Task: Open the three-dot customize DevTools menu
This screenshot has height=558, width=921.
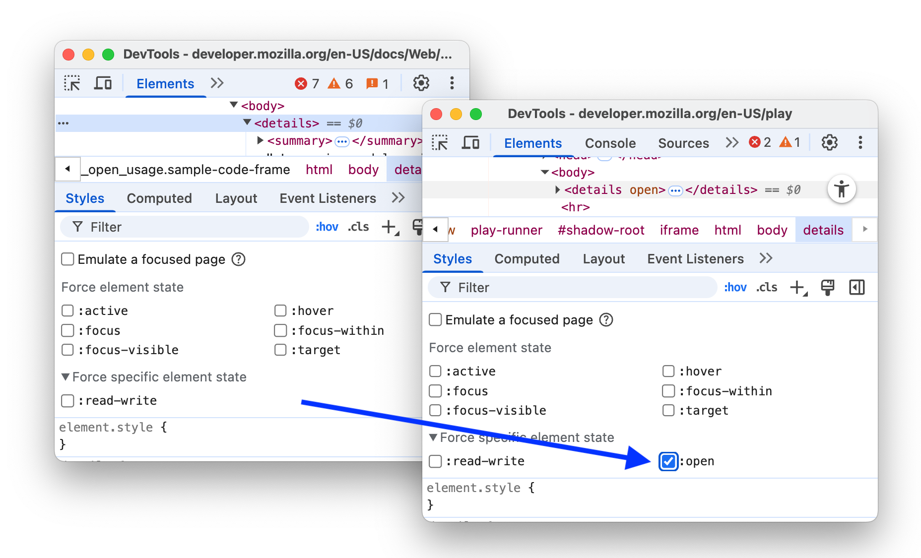Action: pos(861,142)
